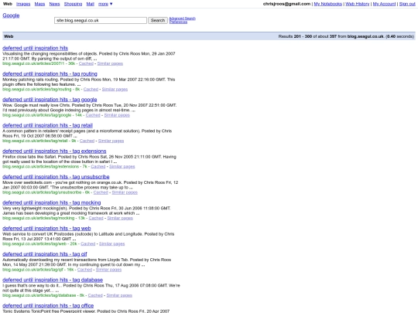Select the Web tab in top bar
The height and width of the screenshot is (313, 418).
[x=8, y=4]
